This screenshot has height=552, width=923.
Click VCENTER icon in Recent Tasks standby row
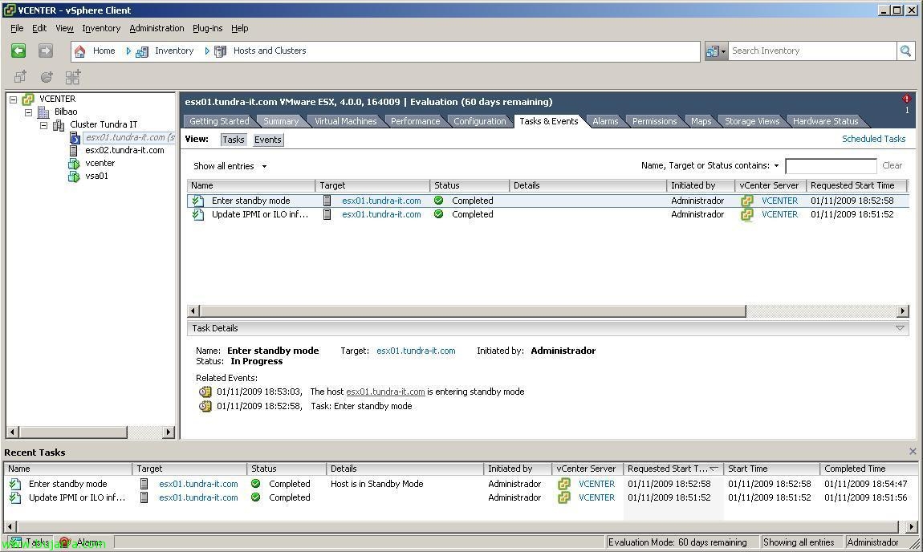point(564,484)
